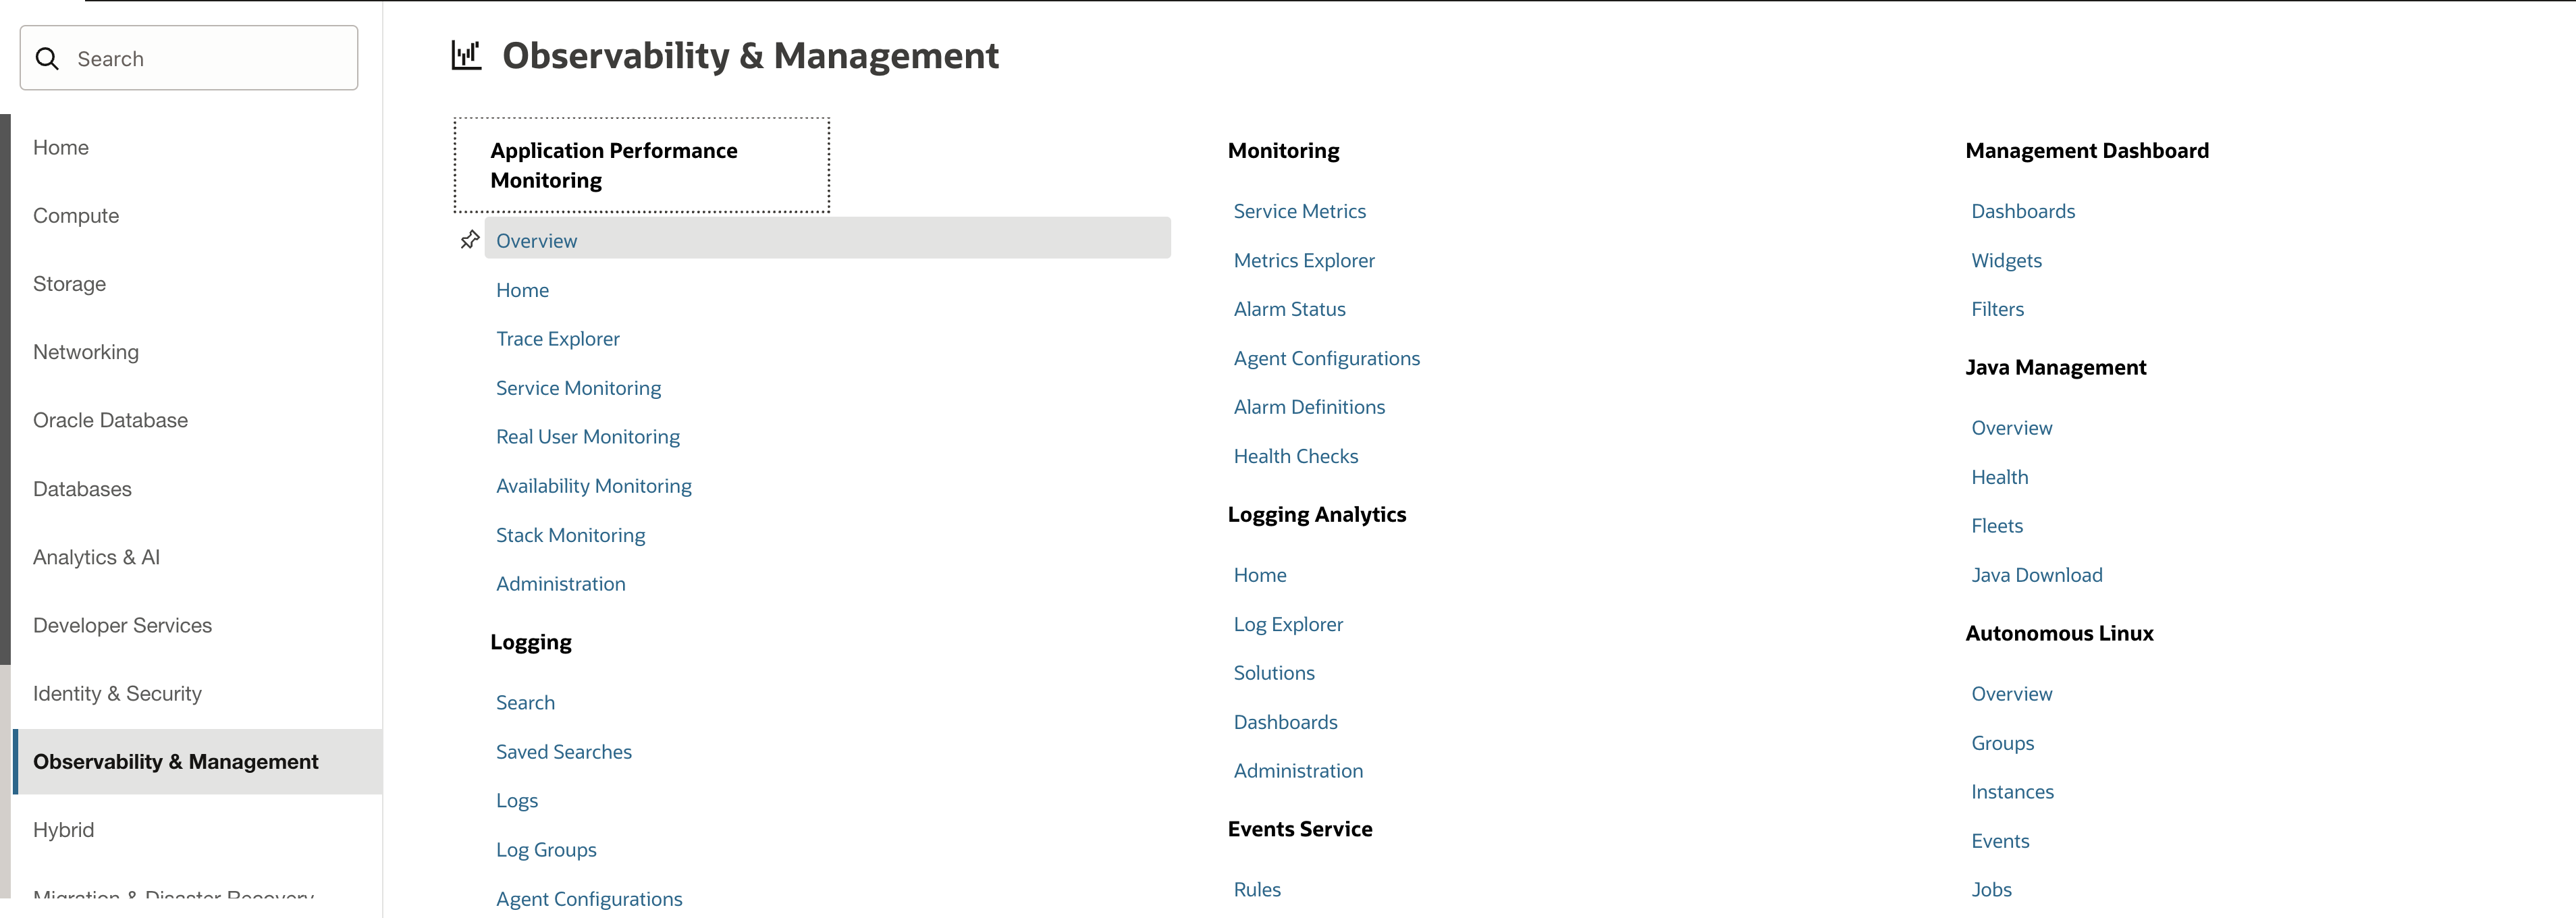Screen dimensions: 2576x918
Task: Click the pin icon beside Overview
Action: [469, 240]
